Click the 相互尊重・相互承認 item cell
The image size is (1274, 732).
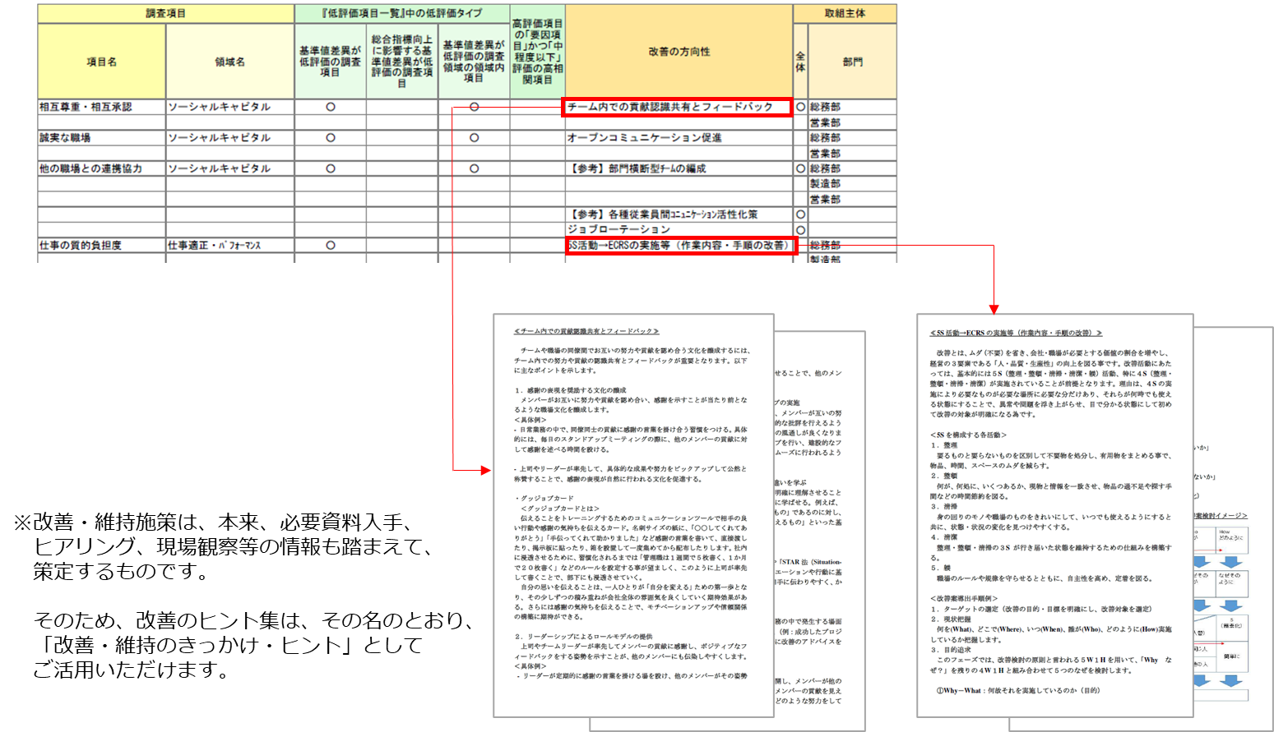tap(102, 107)
